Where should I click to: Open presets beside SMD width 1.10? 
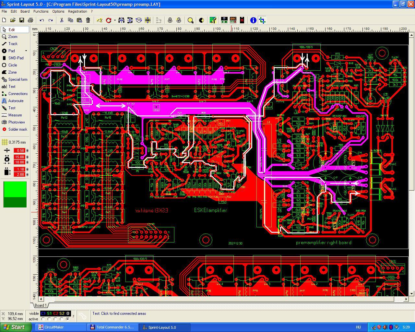click(x=28, y=169)
